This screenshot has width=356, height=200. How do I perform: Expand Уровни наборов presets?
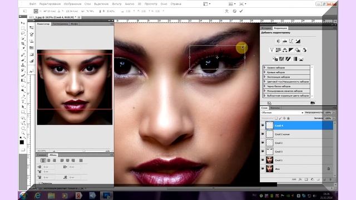point(265,67)
